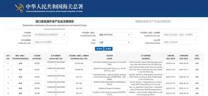Click row 6 registration date 2018-07-01
This screenshot has width=208, height=96.
pos(171,93)
